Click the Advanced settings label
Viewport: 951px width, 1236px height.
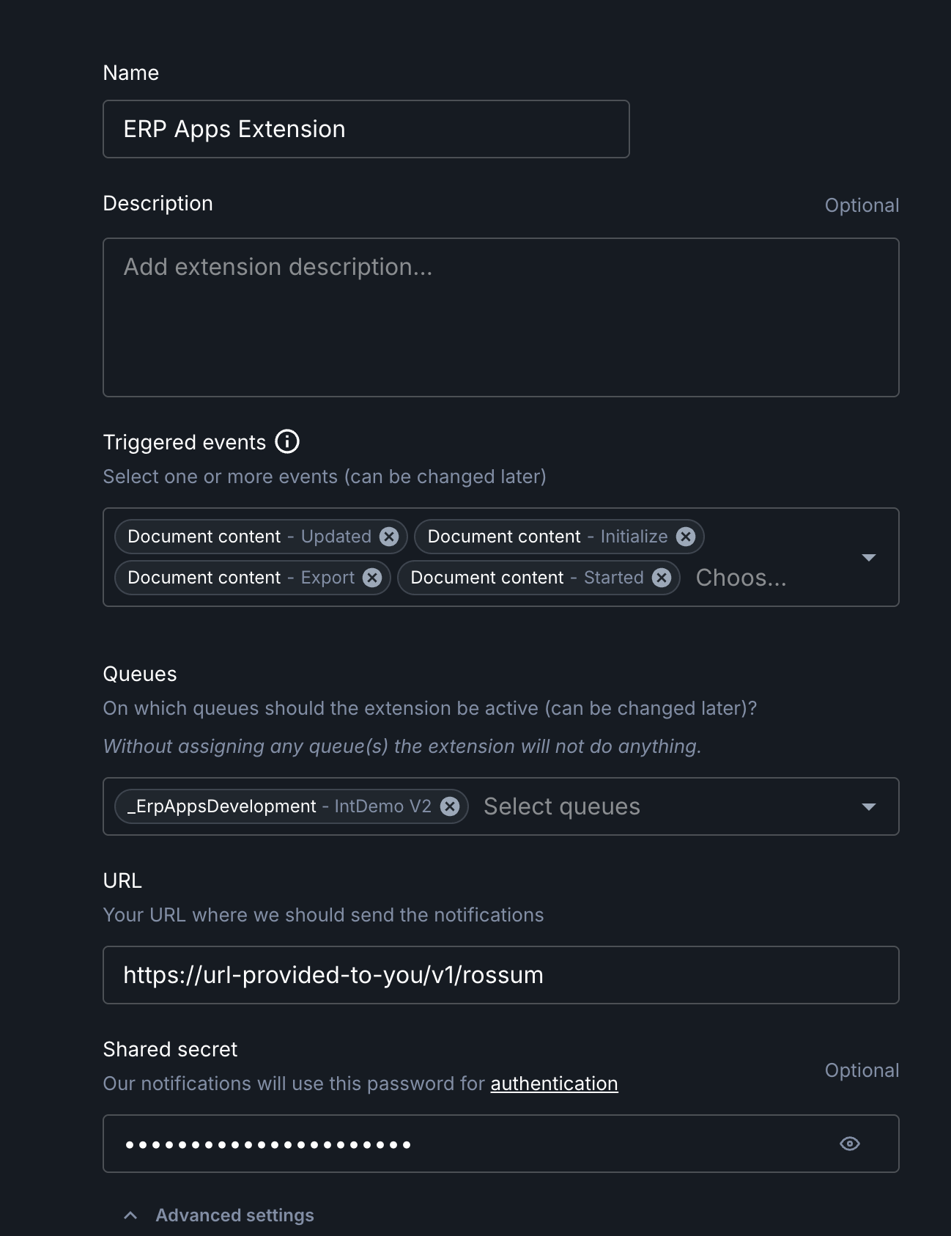234,1214
